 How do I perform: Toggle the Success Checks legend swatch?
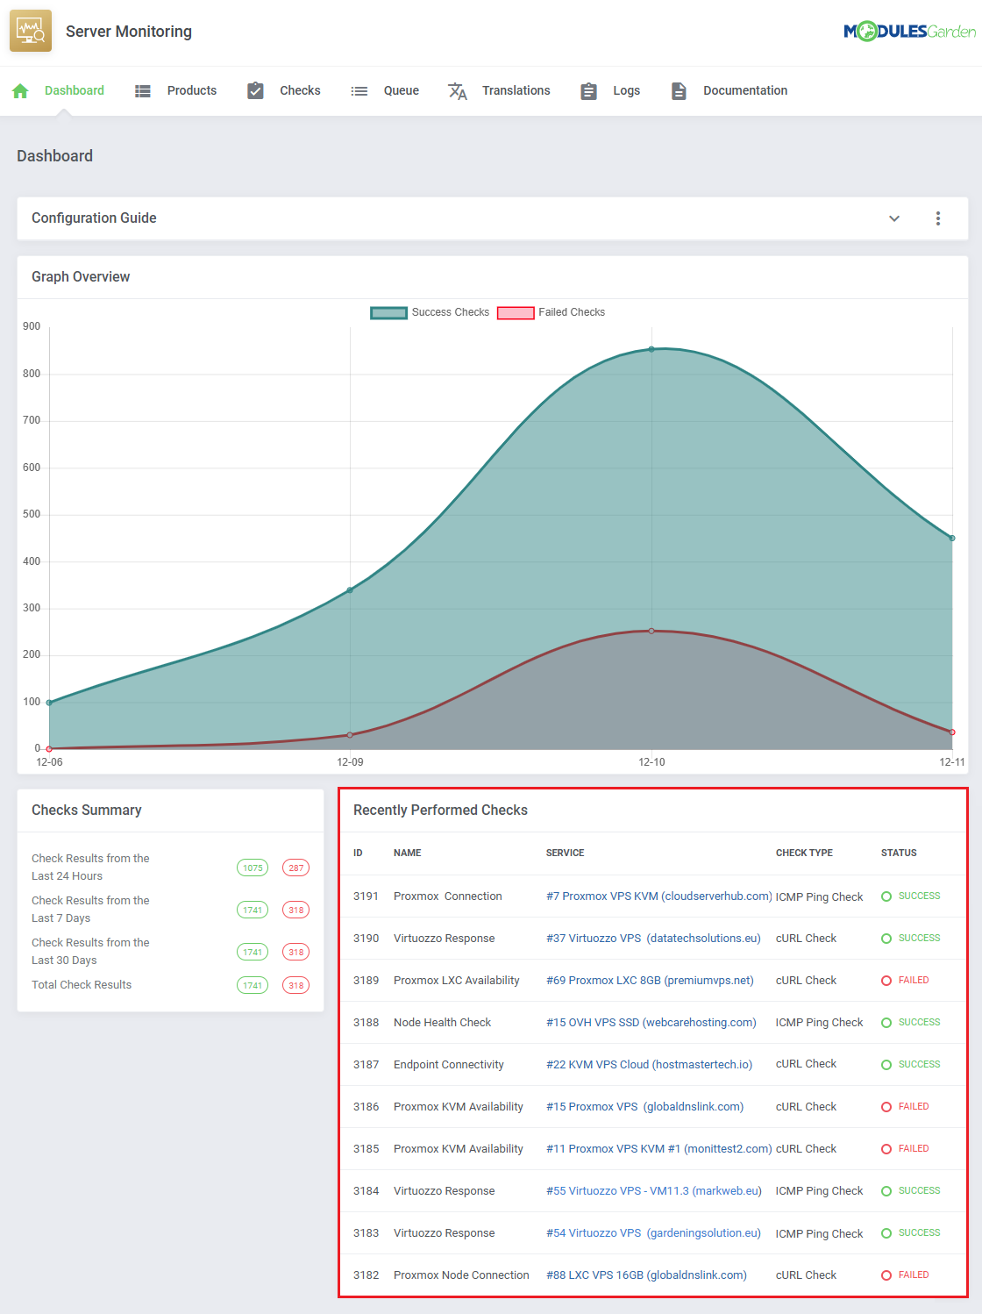pos(389,313)
